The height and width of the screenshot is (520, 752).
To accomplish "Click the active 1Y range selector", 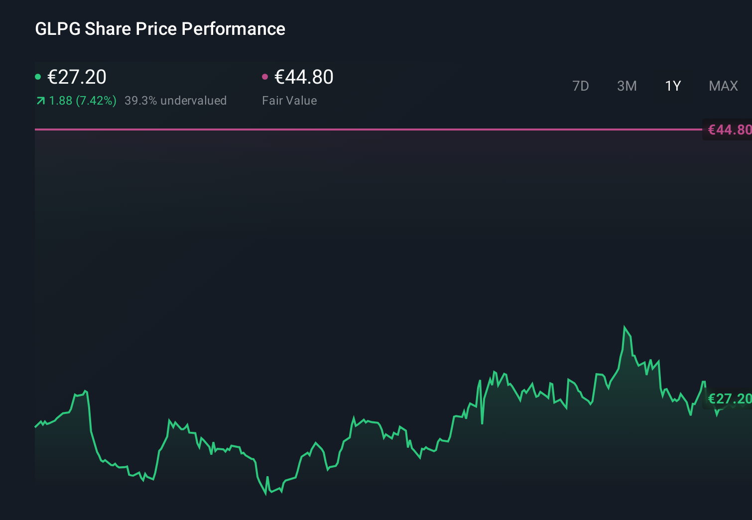I will 672,86.
